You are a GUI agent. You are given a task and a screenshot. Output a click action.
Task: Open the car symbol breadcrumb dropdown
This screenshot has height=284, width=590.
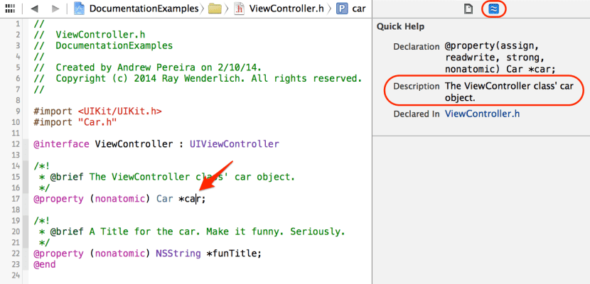pyautogui.click(x=359, y=9)
